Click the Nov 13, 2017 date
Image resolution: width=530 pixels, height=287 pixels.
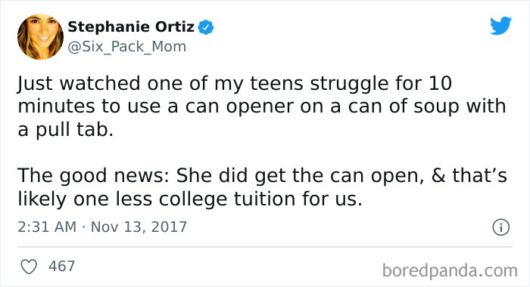[x=139, y=227]
